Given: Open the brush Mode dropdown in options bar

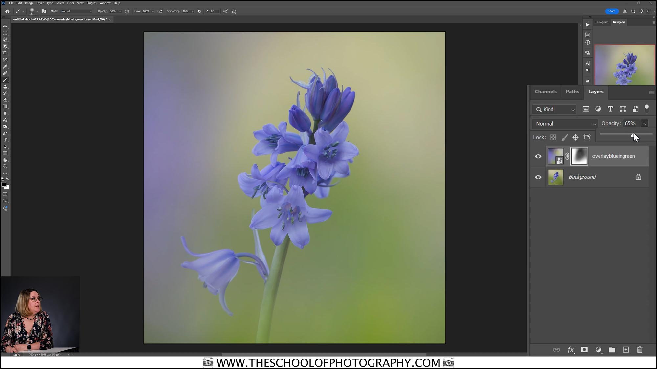Looking at the screenshot, I should point(76,11).
